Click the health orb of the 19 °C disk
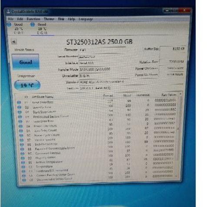This screenshot has width=207, height=207. (x=33, y=24)
